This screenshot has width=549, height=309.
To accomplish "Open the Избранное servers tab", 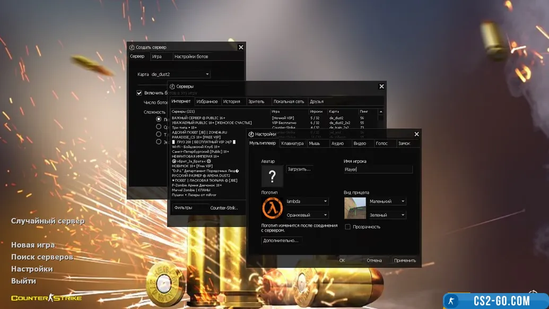I will 207,101.
